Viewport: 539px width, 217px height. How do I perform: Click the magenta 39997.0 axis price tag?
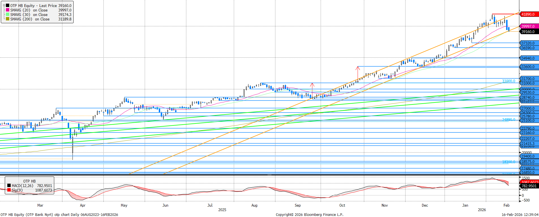[528, 26]
